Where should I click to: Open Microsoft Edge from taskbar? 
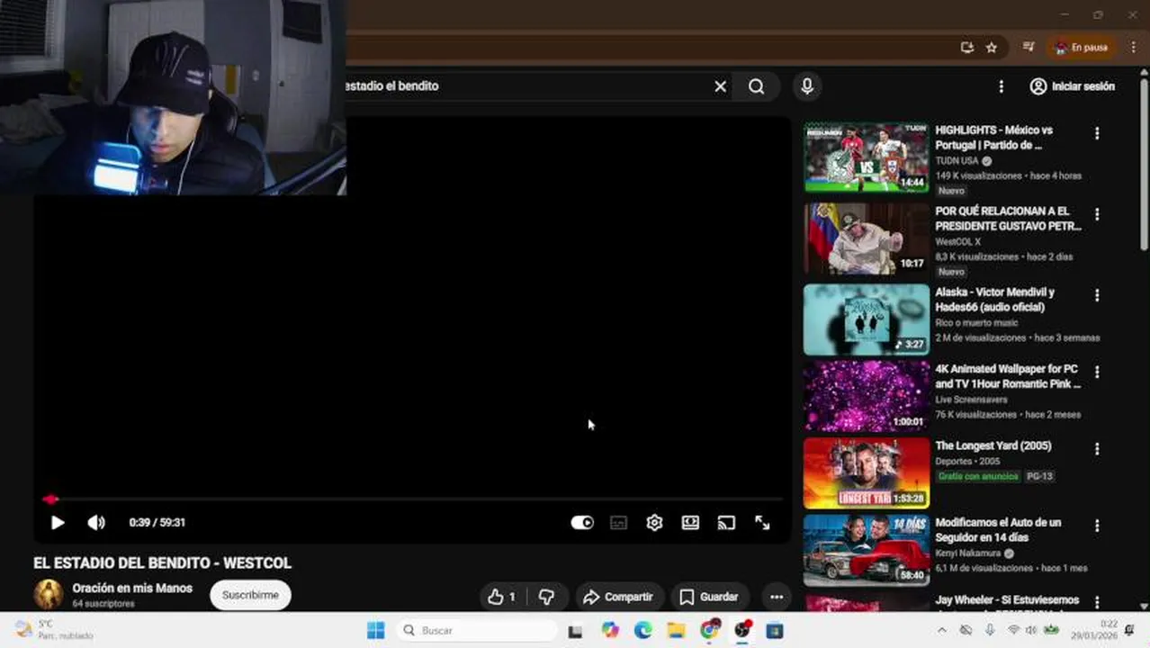click(x=642, y=631)
